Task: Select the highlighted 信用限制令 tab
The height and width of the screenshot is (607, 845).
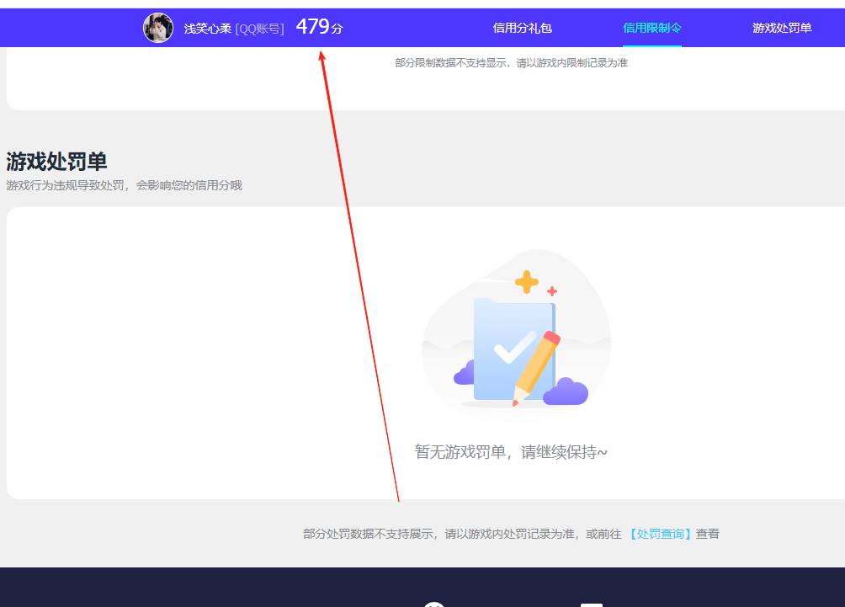Action: point(651,28)
